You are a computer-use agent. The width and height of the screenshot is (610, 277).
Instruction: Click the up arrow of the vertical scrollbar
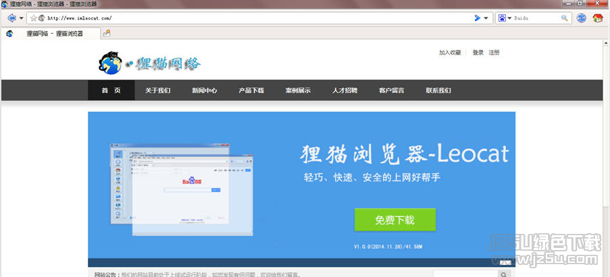point(606,43)
